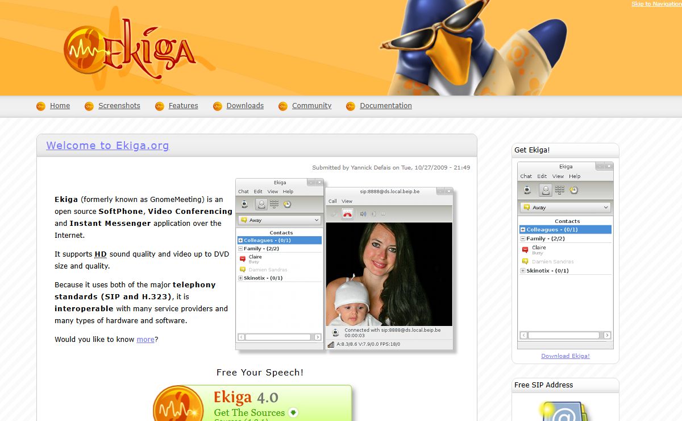Select the contacts icon in main Ekiga screenshot toolbar

[x=261, y=204]
